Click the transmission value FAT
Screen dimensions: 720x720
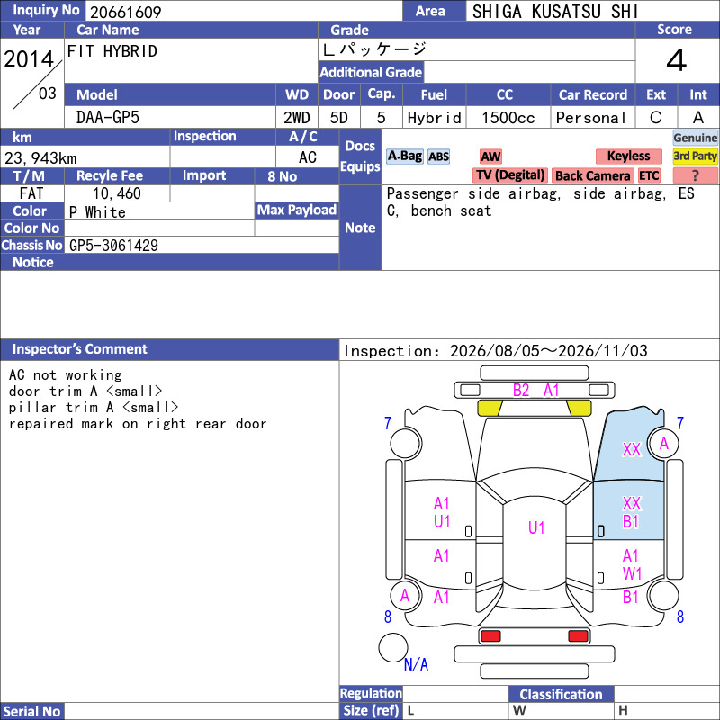[31, 193]
